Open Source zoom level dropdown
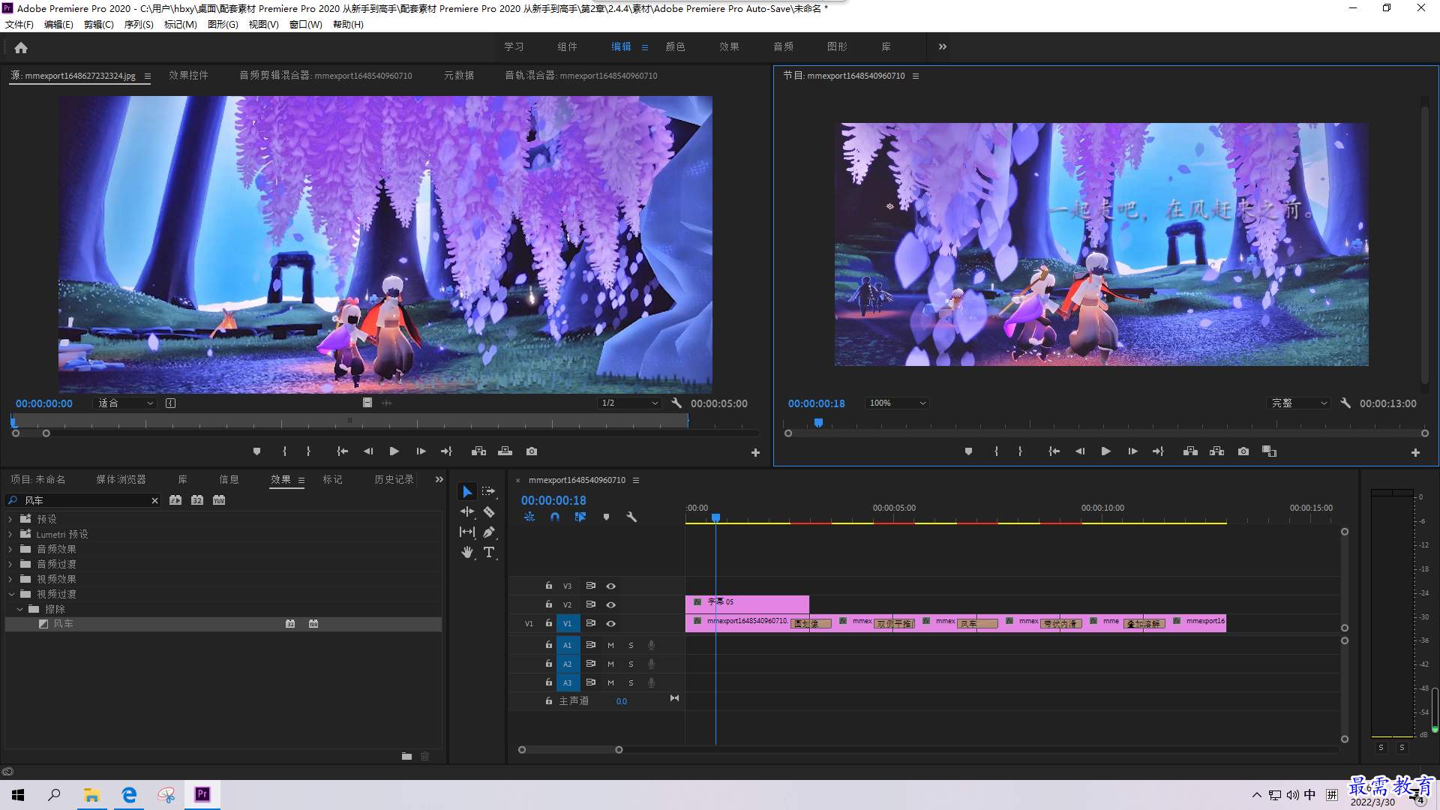This screenshot has height=810, width=1440. pyautogui.click(x=125, y=403)
